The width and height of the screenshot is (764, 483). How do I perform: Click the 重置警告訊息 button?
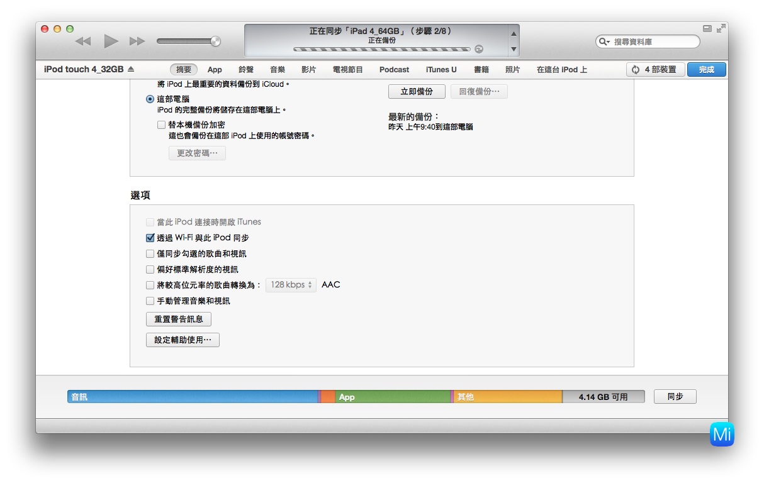[179, 319]
